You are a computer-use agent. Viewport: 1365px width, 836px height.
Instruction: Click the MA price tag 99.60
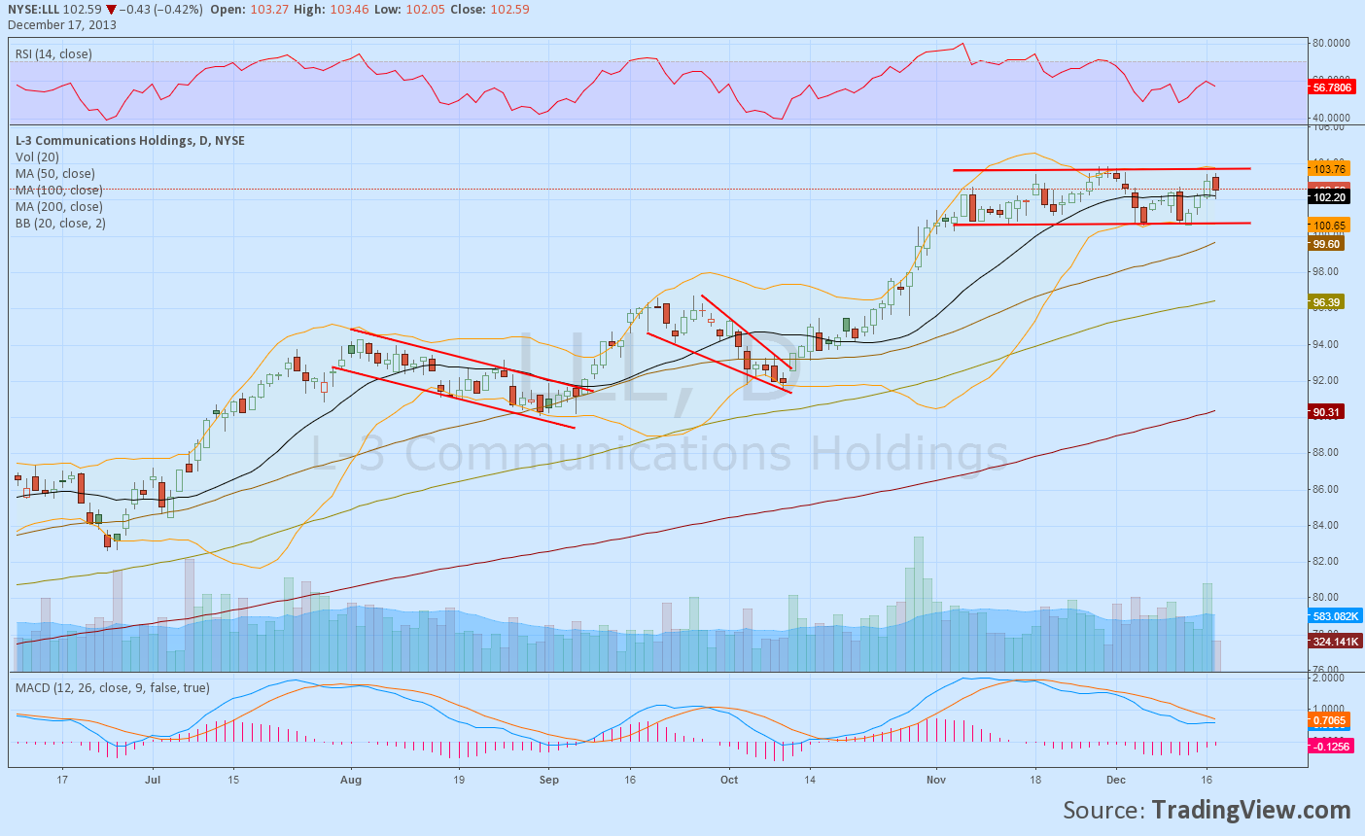[x=1326, y=244]
